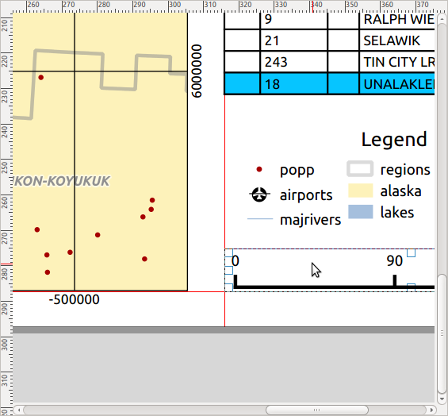Select the popp red dot legend symbol

point(259,169)
